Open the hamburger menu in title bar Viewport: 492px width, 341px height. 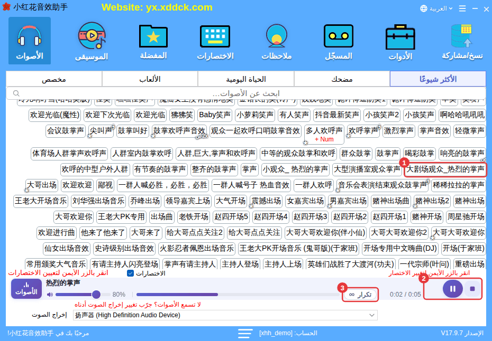pyautogui.click(x=462, y=8)
